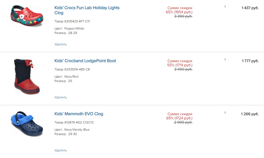Click the 1 777 руб. final price
The image size is (264, 158).
click(x=250, y=61)
